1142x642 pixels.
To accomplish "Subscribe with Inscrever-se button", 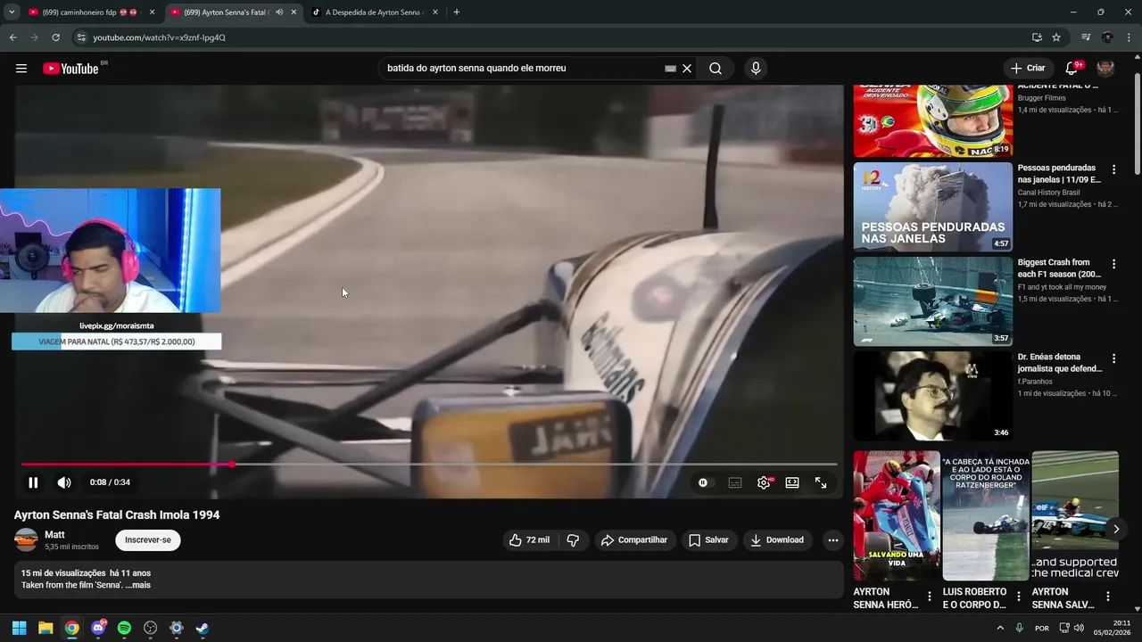I will pyautogui.click(x=148, y=539).
